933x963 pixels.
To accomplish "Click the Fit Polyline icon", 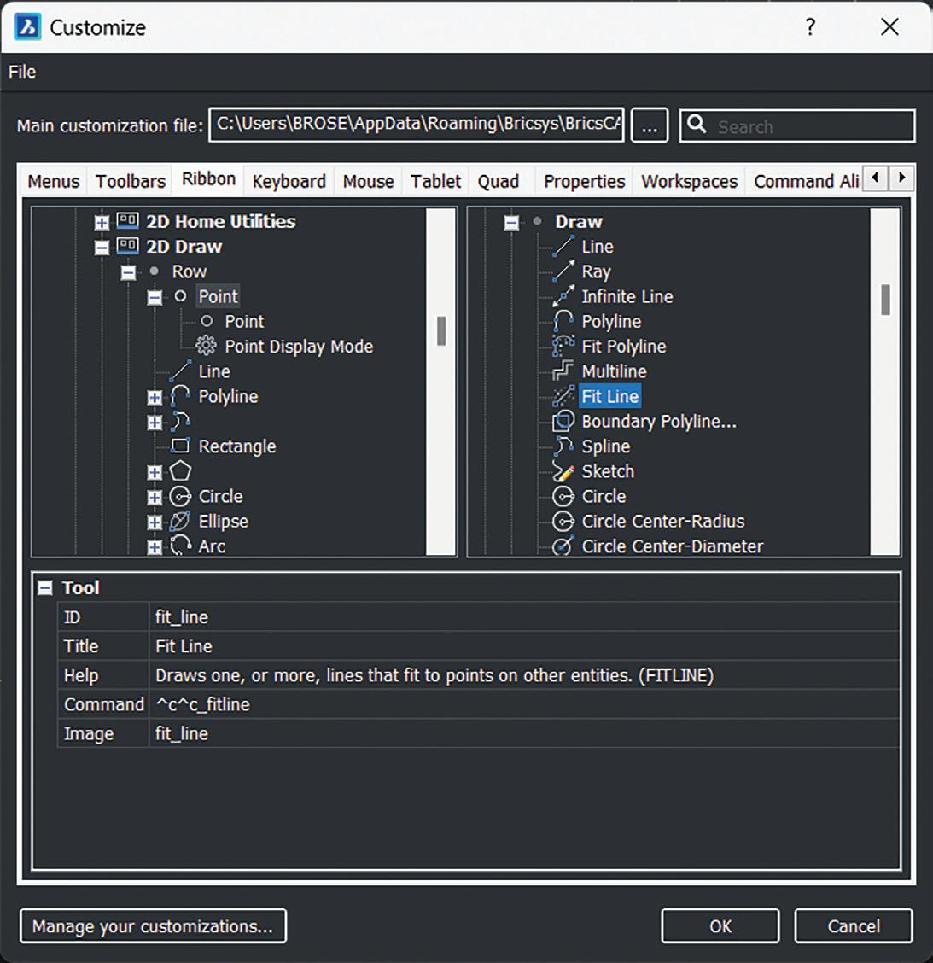I will [x=563, y=347].
